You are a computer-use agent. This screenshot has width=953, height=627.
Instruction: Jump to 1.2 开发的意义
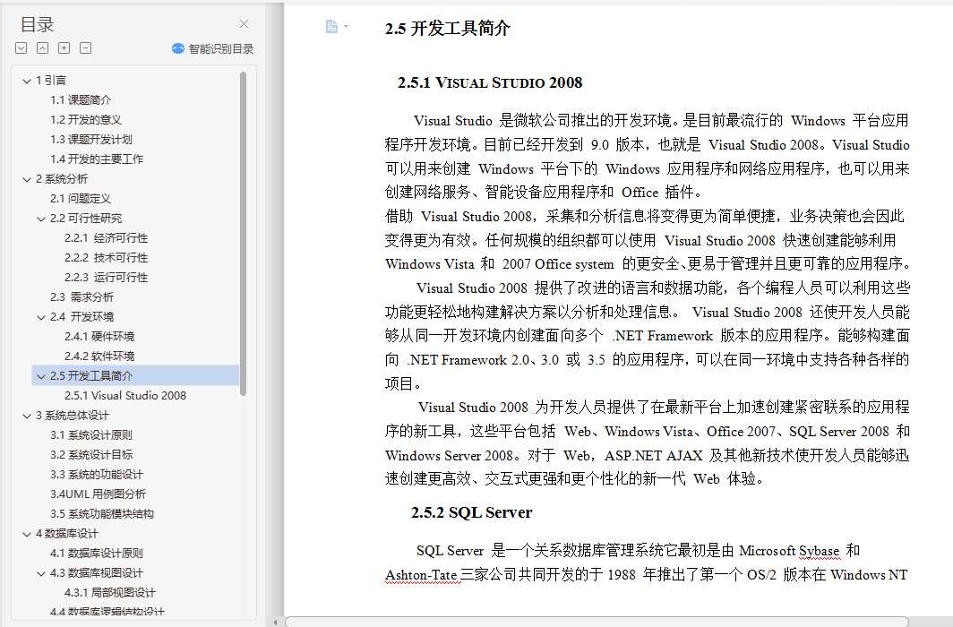click(x=86, y=120)
